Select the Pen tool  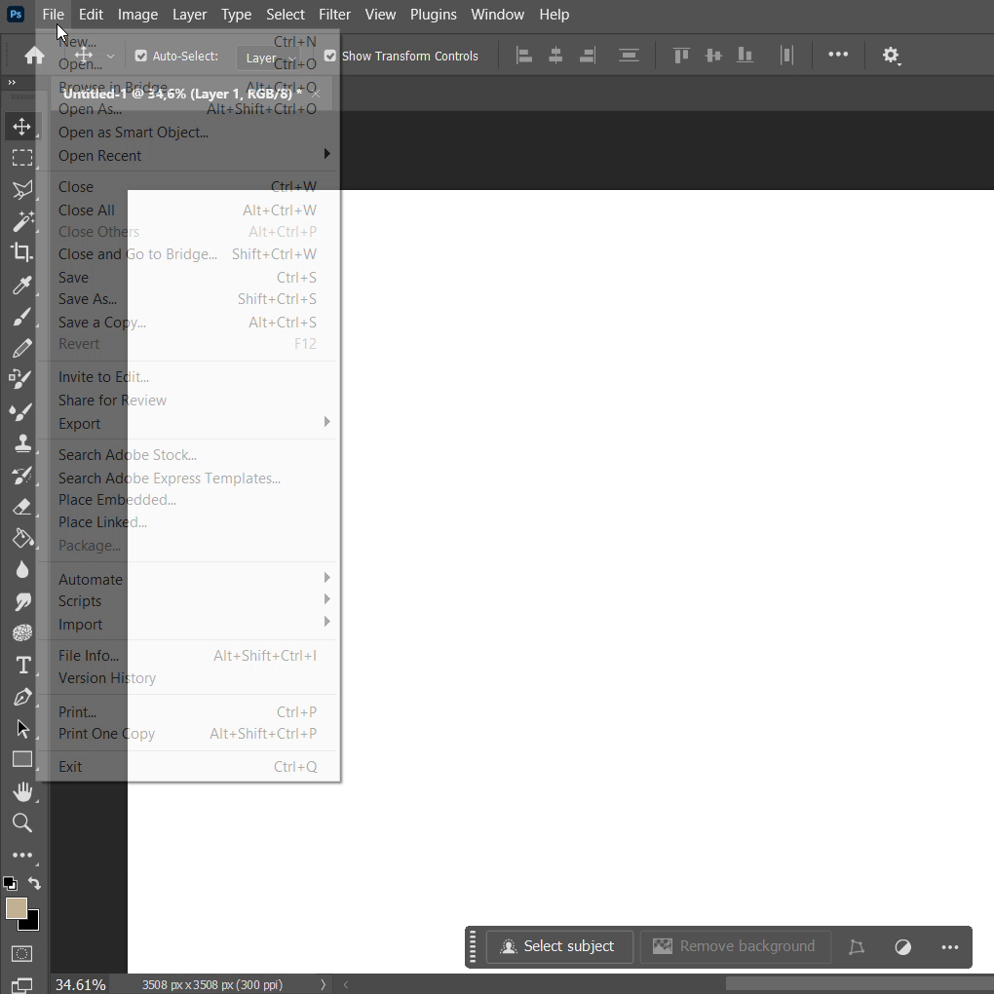click(22, 697)
